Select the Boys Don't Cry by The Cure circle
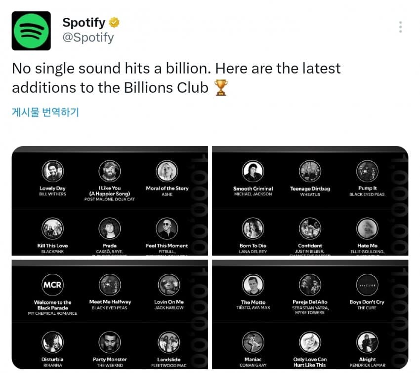 [x=367, y=285]
